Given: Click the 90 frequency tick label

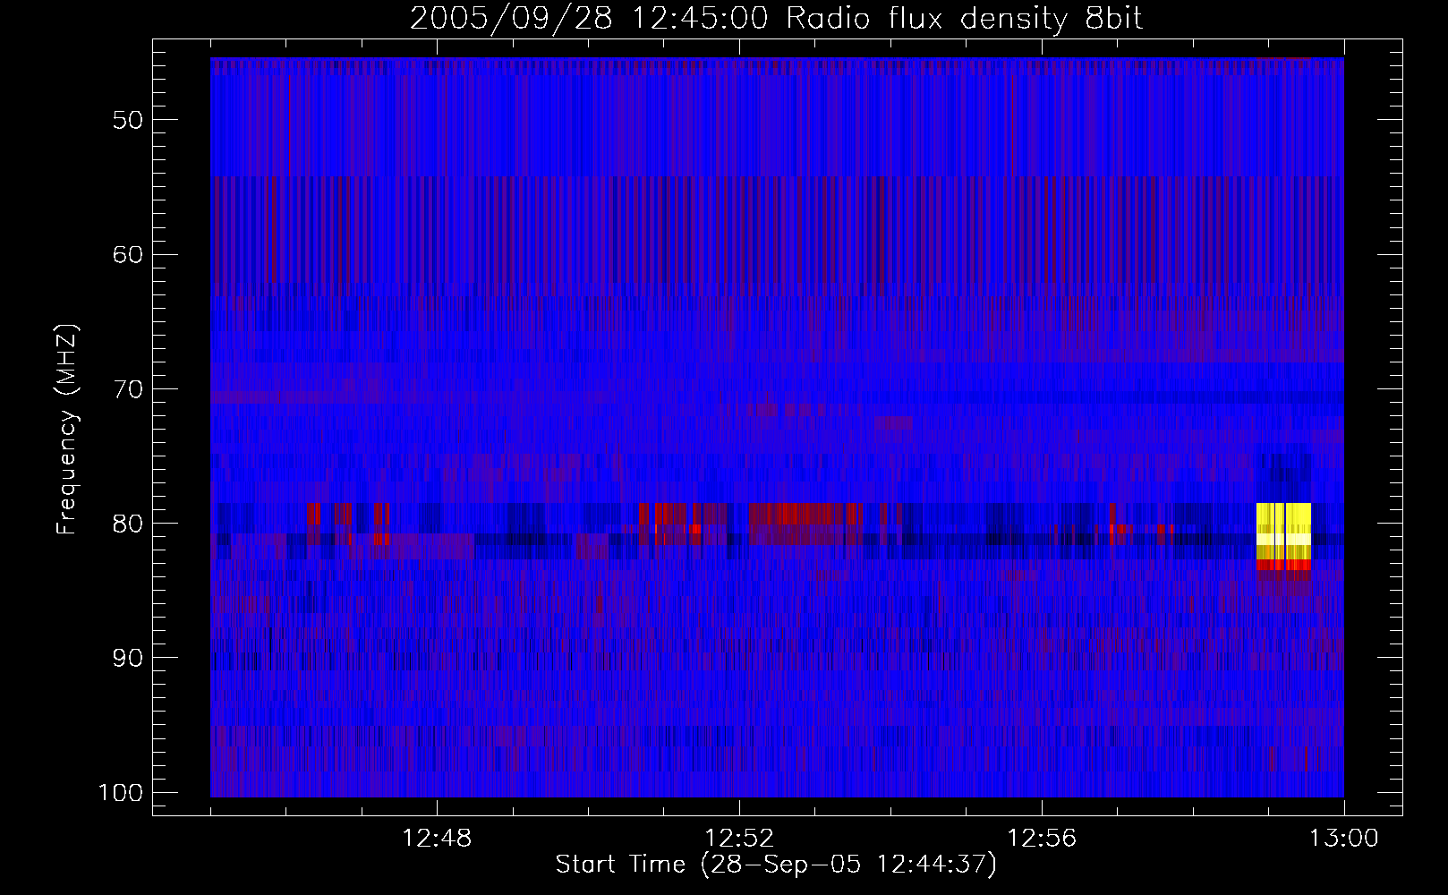Looking at the screenshot, I should click(128, 658).
